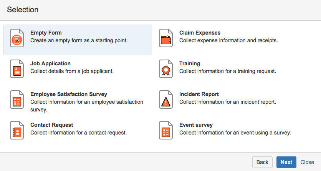Click the Next button

click(286, 162)
